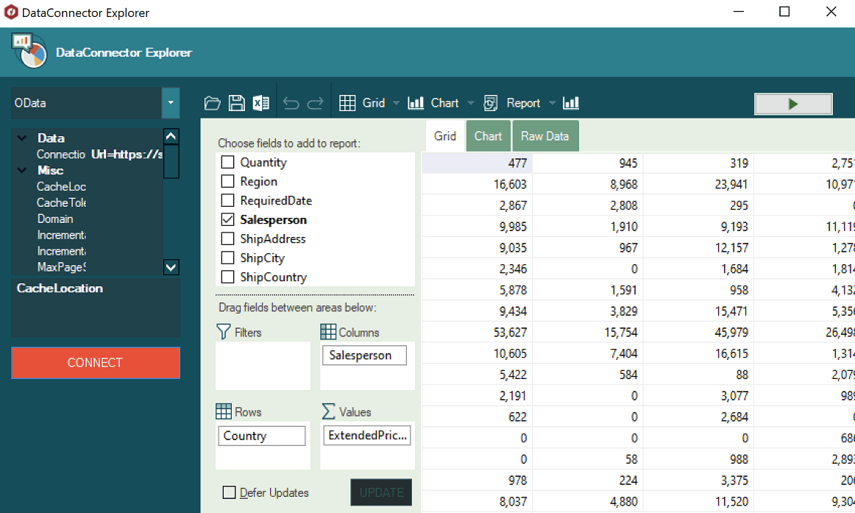The image size is (855, 513).
Task: Switch to the Chart tab
Action: click(x=488, y=135)
